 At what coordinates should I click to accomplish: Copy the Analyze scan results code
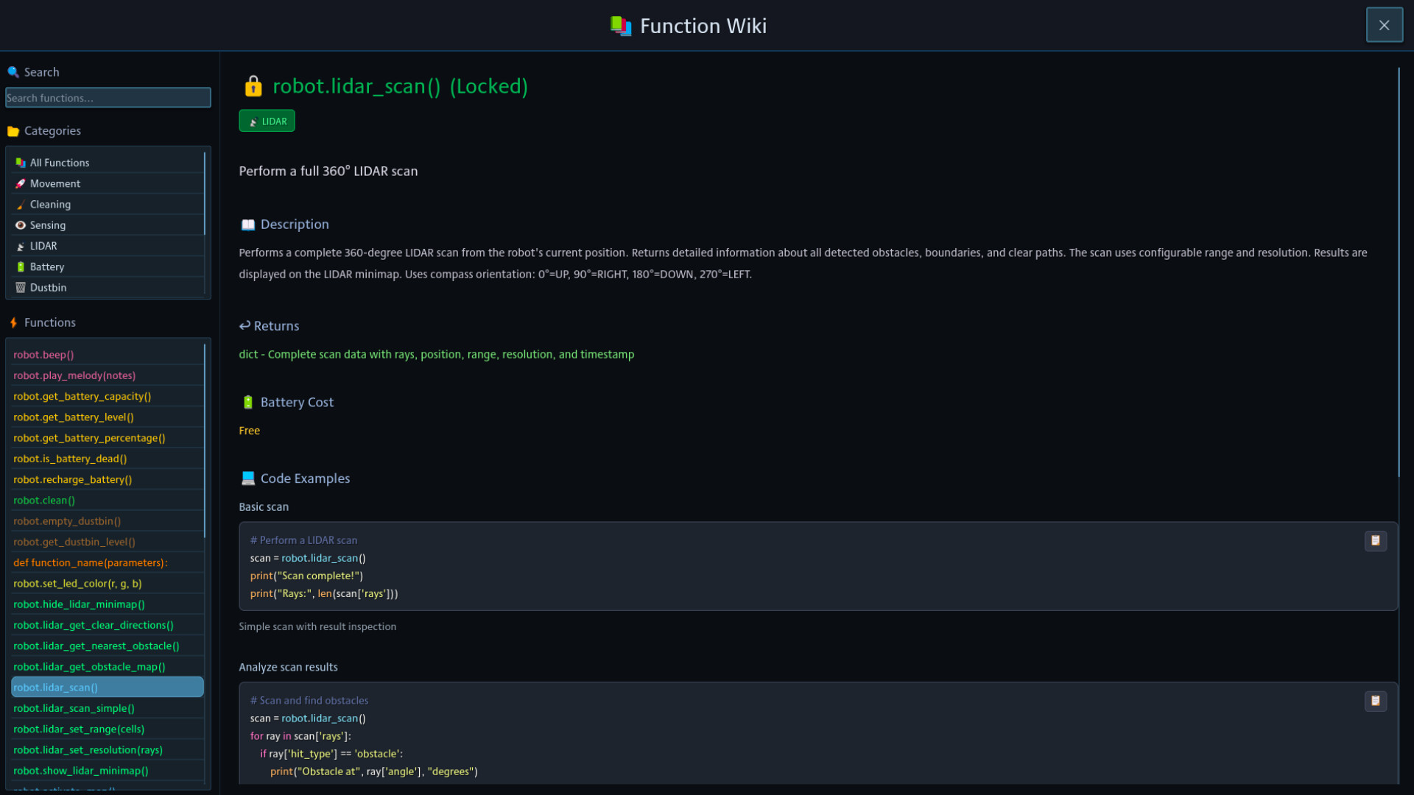pyautogui.click(x=1376, y=701)
